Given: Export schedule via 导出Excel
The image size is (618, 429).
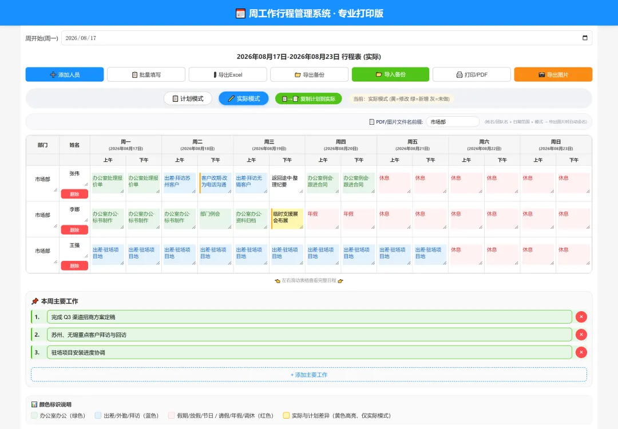Looking at the screenshot, I should 227,74.
